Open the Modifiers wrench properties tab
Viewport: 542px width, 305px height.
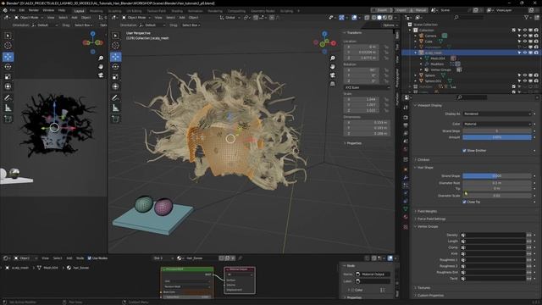[x=406, y=177]
